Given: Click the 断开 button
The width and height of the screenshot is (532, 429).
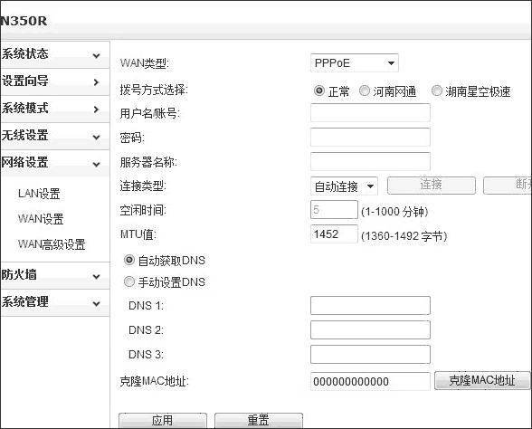Looking at the screenshot, I should (x=508, y=186).
